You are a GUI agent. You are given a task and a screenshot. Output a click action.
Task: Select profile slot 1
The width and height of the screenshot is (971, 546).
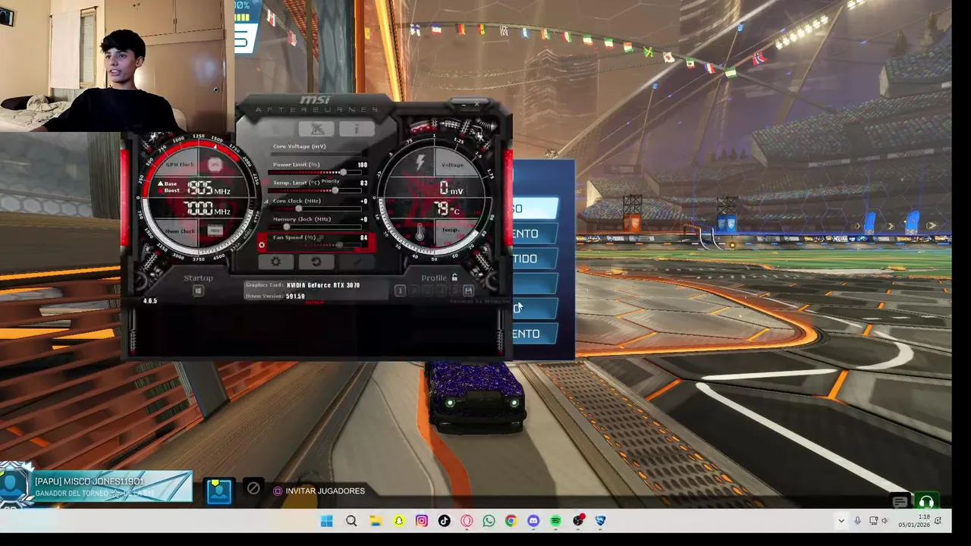400,291
